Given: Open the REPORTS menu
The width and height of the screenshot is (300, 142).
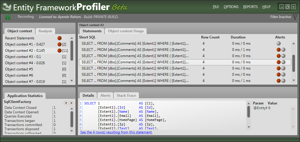Looking at the screenshot, I should 250,7.
